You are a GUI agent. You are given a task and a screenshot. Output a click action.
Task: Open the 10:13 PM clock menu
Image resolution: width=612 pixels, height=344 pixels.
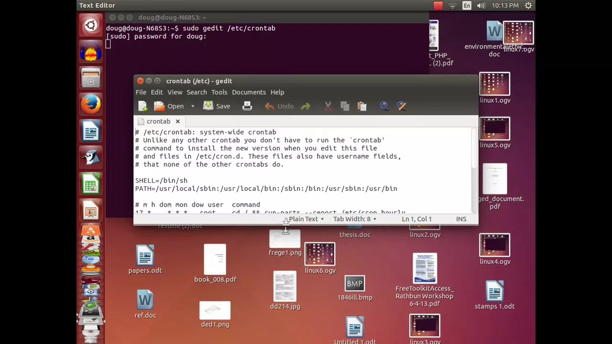click(505, 5)
